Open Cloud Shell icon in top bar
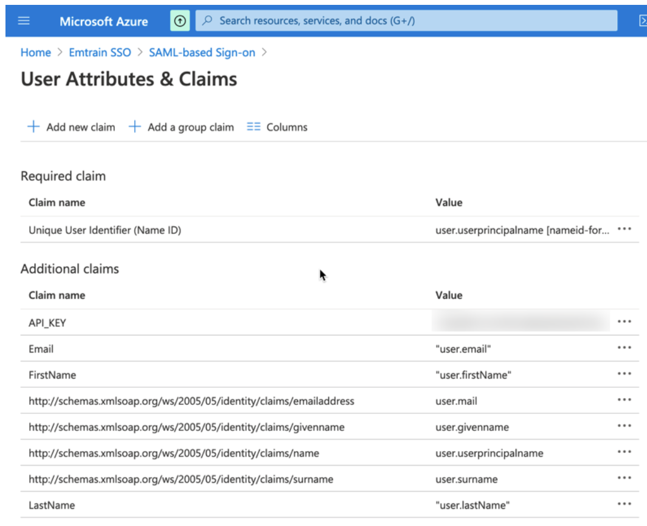Viewport: 647px width, 526px height. (642, 21)
